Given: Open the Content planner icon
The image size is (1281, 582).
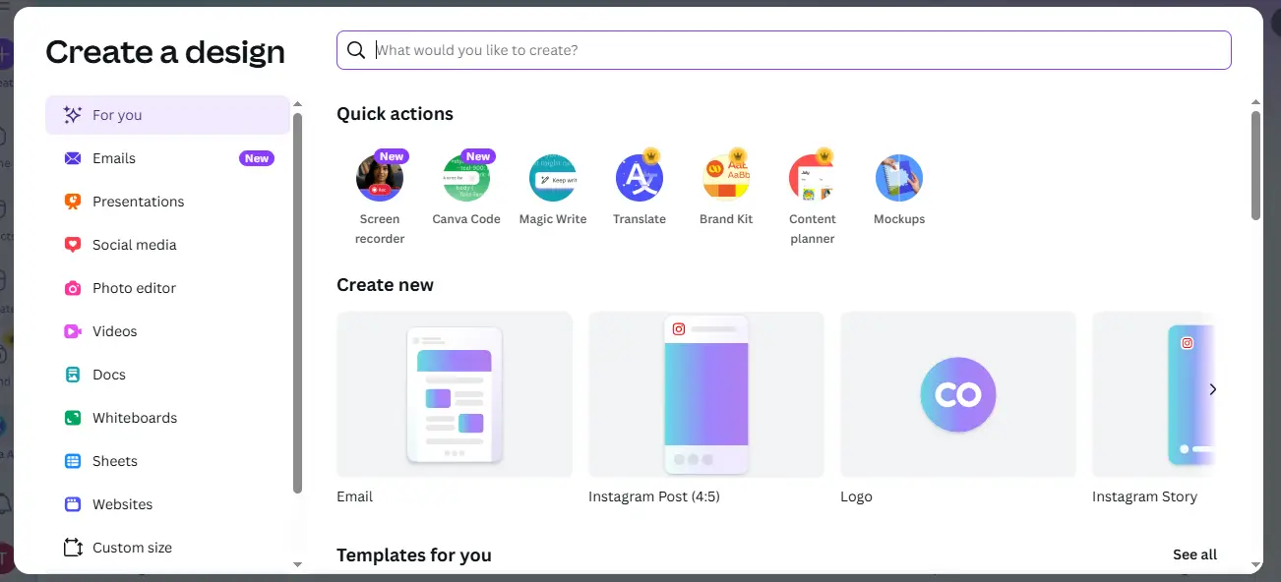Looking at the screenshot, I should 812,179.
